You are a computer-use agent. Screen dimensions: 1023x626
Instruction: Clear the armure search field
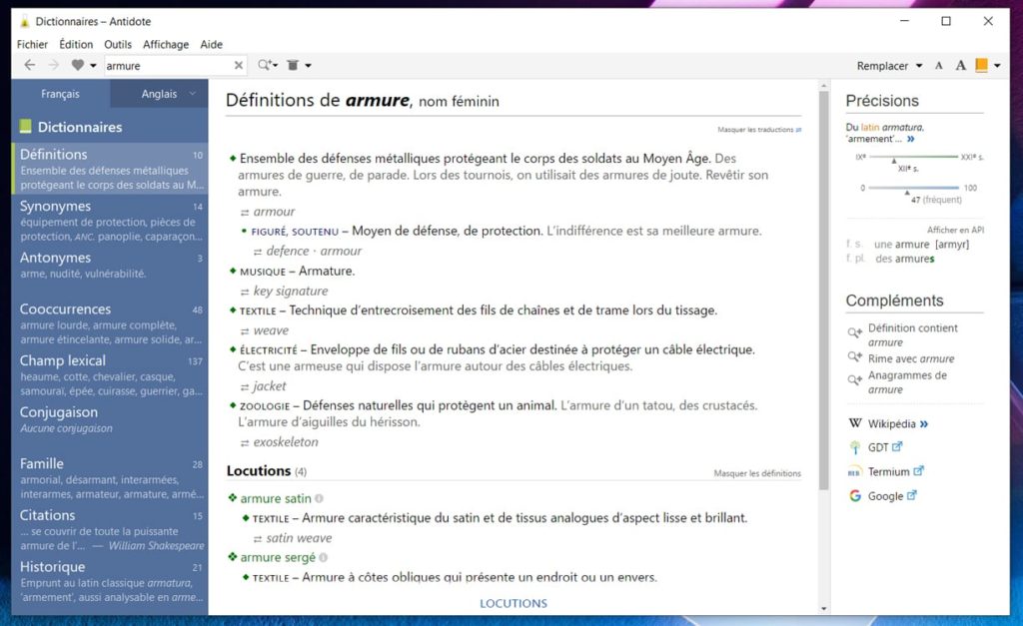(239, 65)
